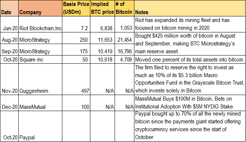246x142 pixels.
Task: Select the Guggenheim company cell
Action: [x=40, y=79]
